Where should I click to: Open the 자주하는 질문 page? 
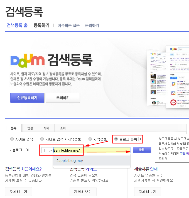(69, 26)
